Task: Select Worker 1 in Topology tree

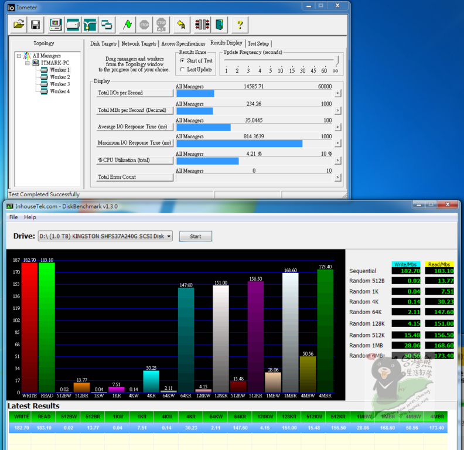Action: pyautogui.click(x=60, y=70)
